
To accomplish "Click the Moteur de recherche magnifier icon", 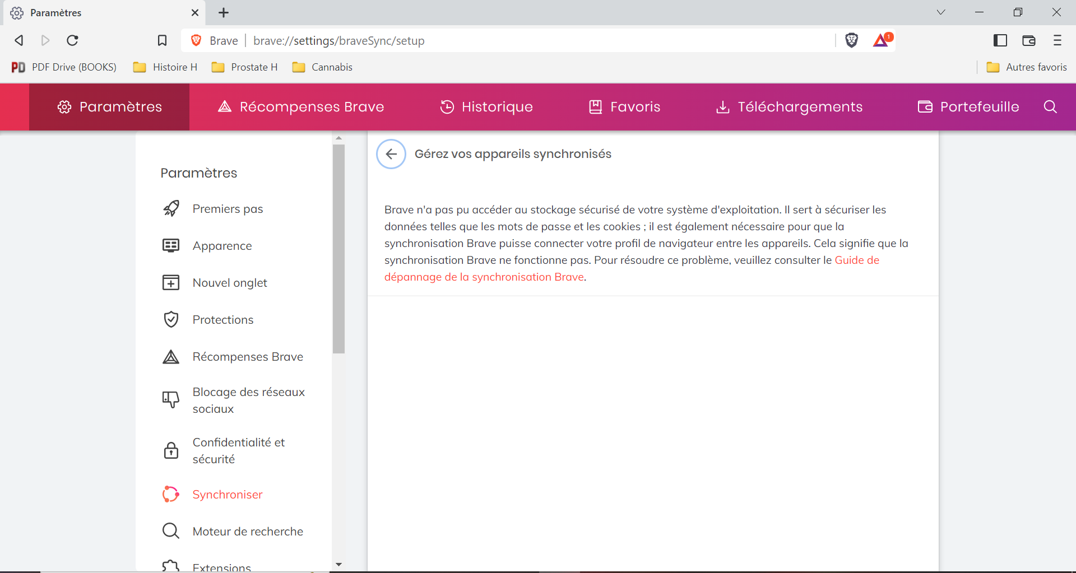I will pyautogui.click(x=171, y=531).
